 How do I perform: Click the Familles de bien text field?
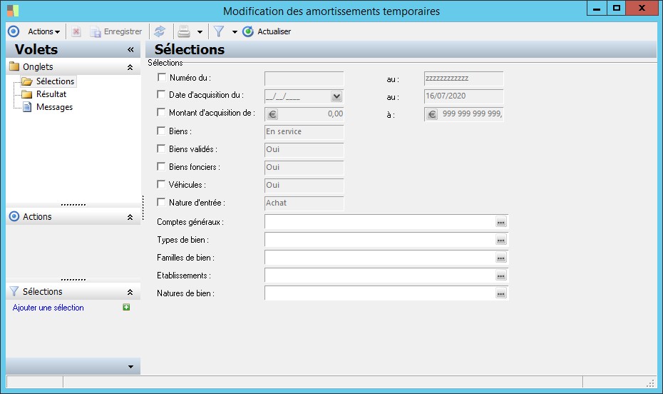pyautogui.click(x=380, y=258)
